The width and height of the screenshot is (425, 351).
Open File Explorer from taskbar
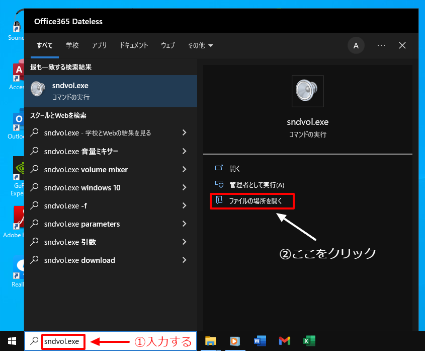click(x=211, y=341)
